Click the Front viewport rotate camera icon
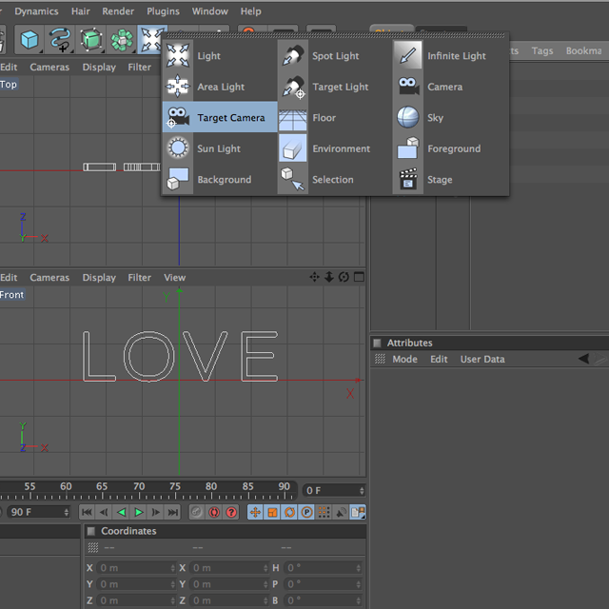609x609 pixels. pyautogui.click(x=344, y=277)
